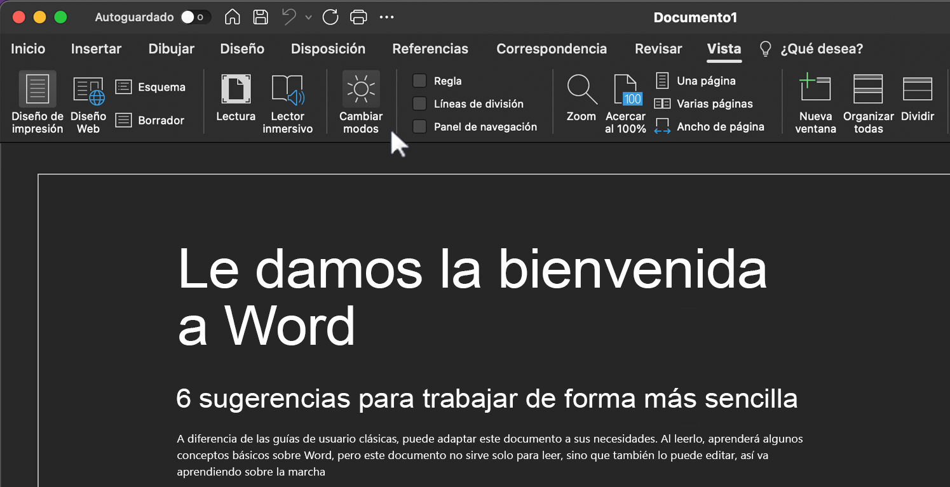Open the Revisar tab

(658, 49)
